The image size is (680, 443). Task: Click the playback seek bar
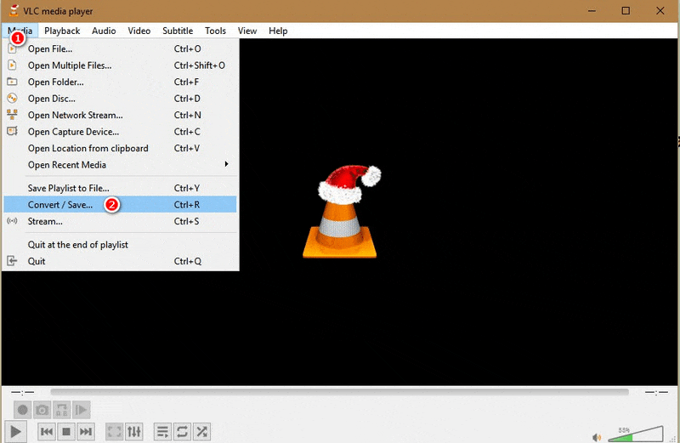[340, 393]
